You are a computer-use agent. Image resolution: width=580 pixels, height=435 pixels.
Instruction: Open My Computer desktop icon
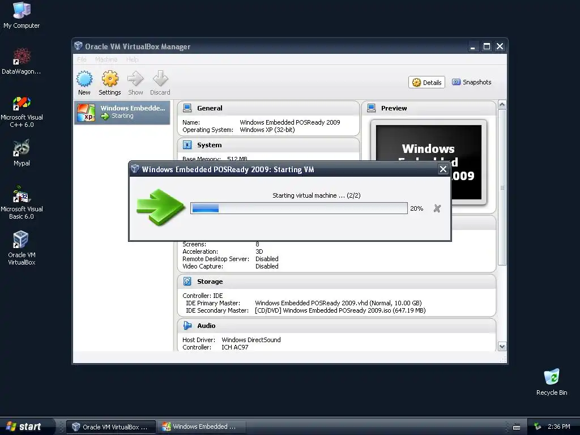[x=22, y=15]
